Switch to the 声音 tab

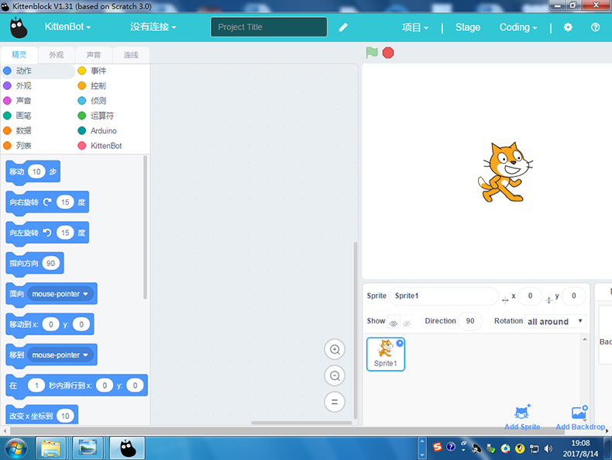(x=94, y=55)
